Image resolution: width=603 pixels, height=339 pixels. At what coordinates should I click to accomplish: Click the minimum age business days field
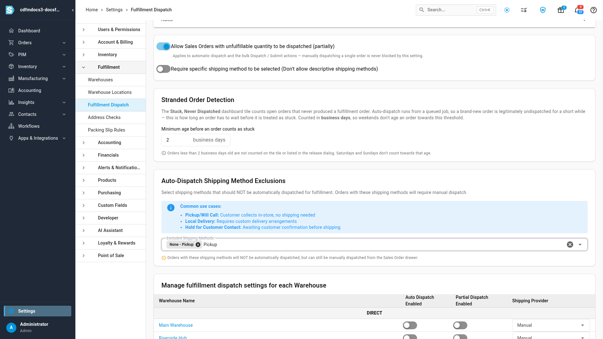[x=196, y=140]
